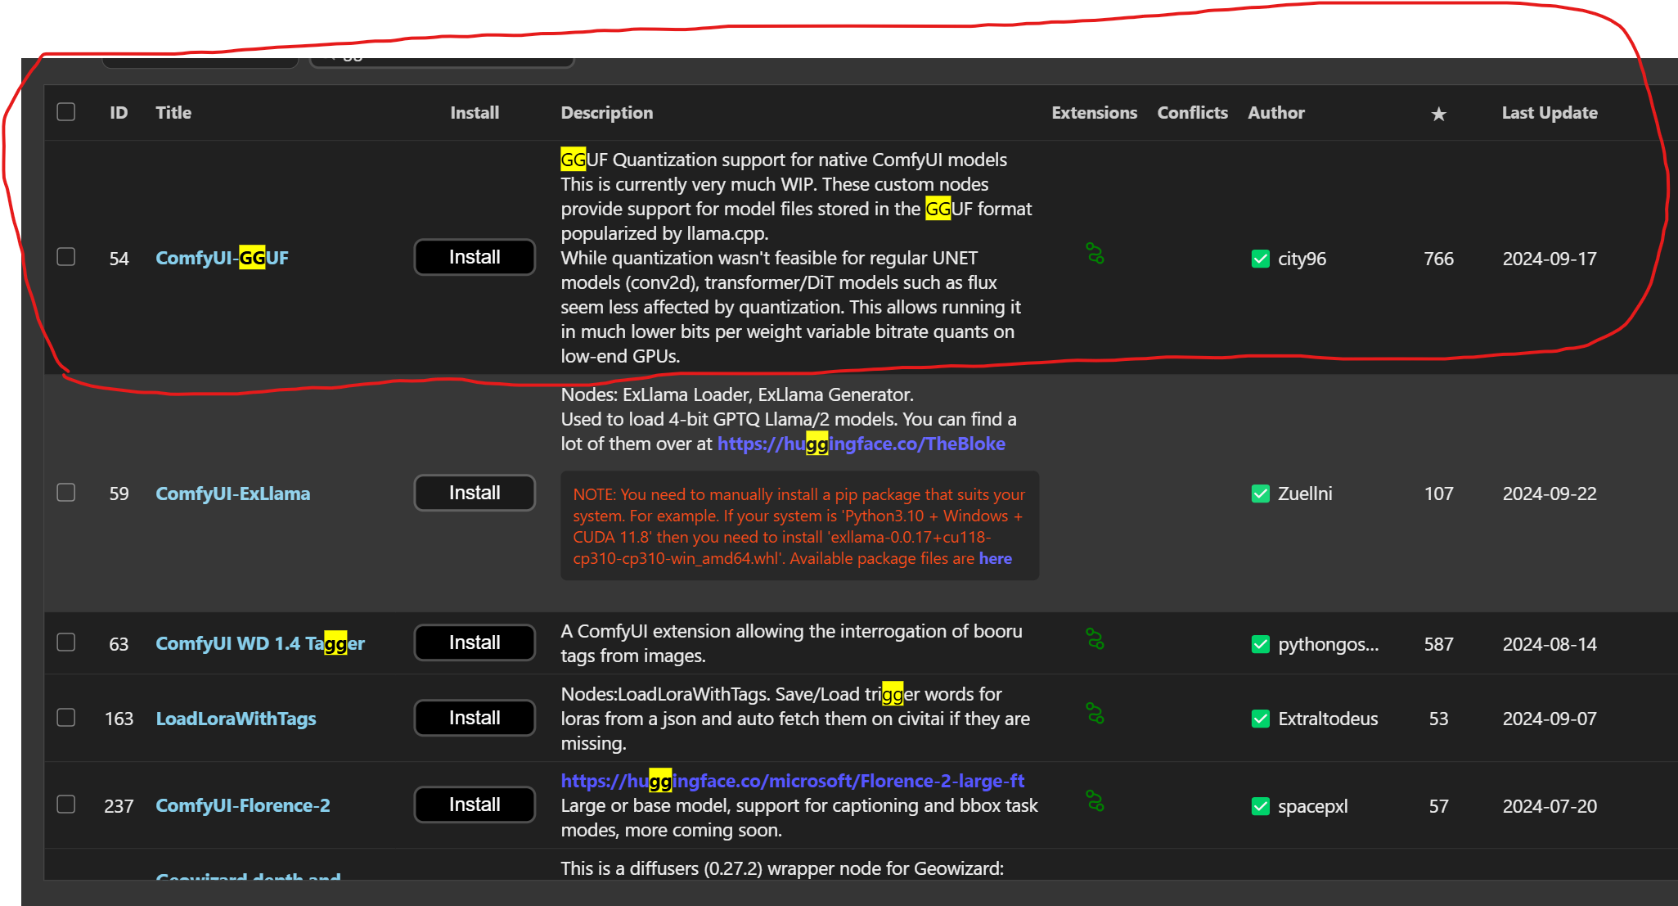Open the huggingface.co/TheBloke link

861,444
